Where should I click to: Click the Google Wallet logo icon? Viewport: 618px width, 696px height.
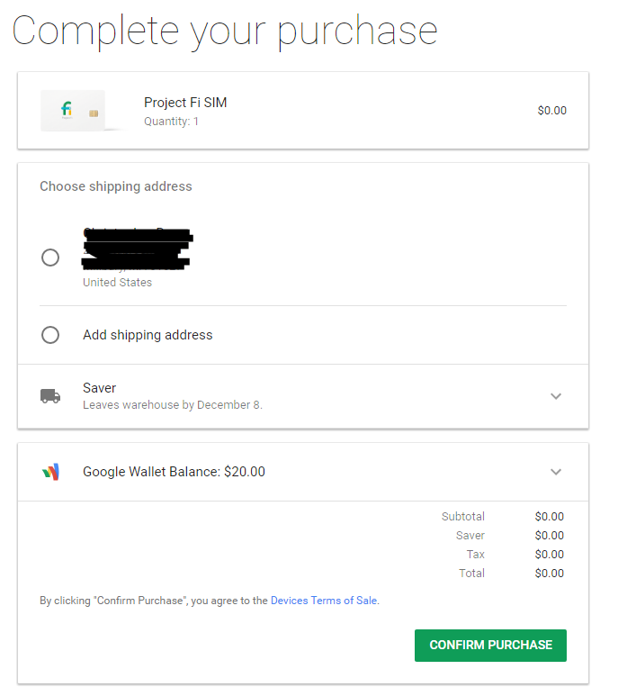coord(50,472)
